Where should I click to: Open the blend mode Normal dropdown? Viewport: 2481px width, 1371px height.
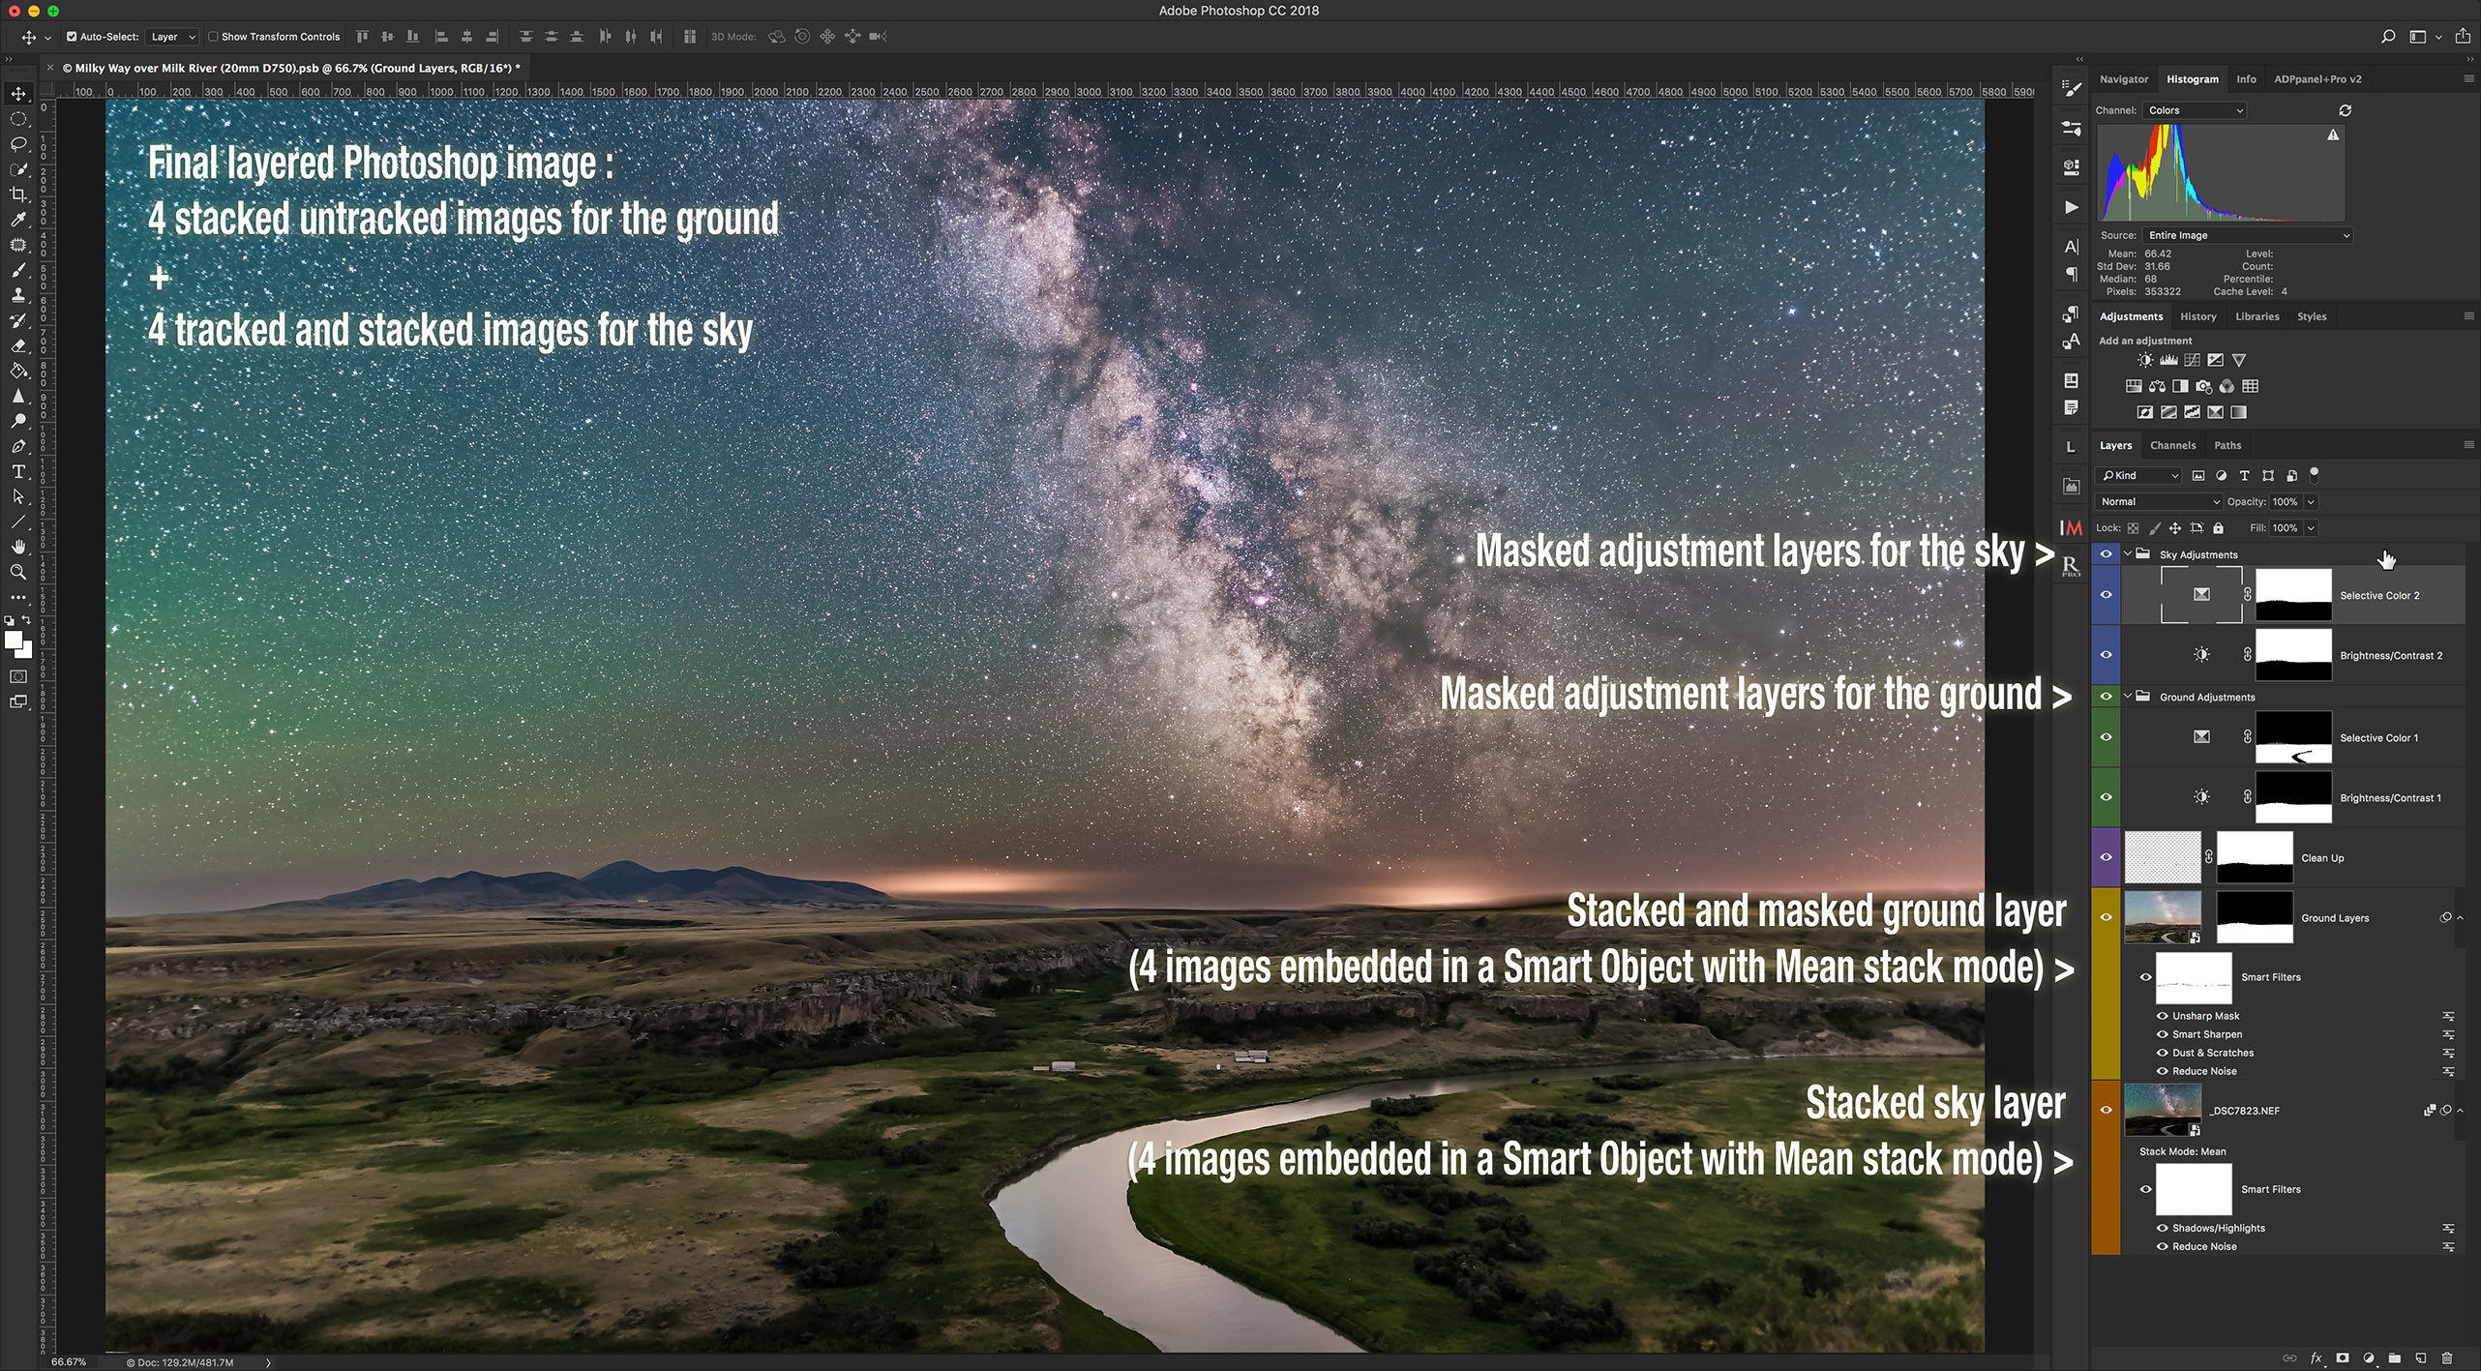pos(2158,501)
